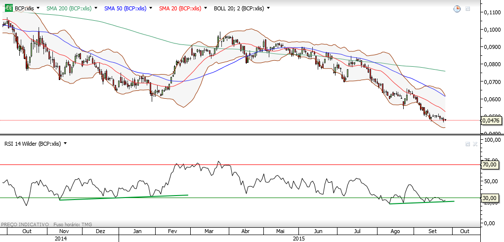504x242 pixels.
Task: Close the RSI 14 Wilder panel
Action: (475, 144)
